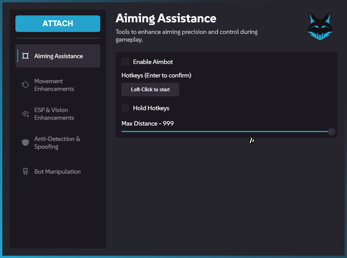Enable the Aimbot checkbox
This screenshot has height=258, width=347.
pyautogui.click(x=125, y=62)
